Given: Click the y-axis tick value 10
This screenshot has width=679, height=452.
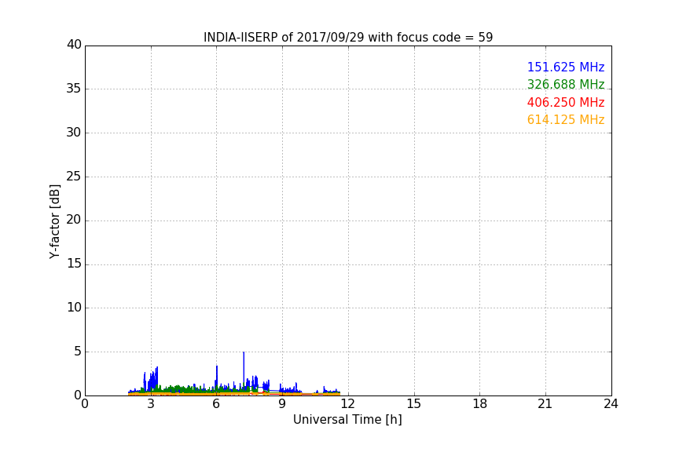Looking at the screenshot, I should pos(74,308).
